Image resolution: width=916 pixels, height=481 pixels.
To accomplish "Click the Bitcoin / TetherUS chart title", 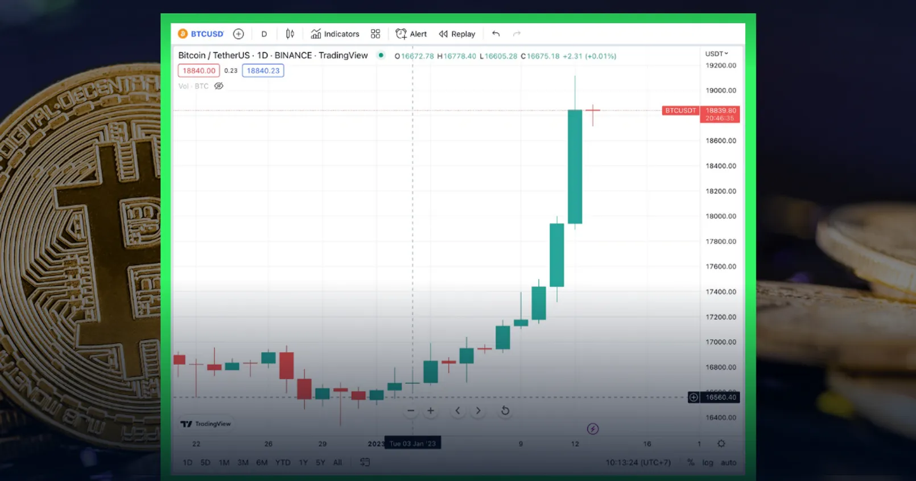I will pos(273,55).
